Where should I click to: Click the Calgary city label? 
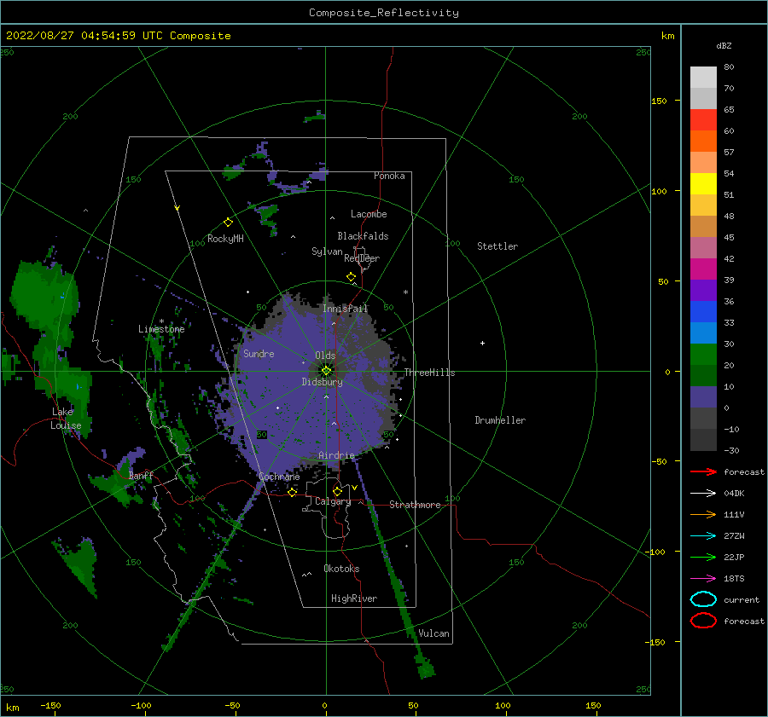coord(333,501)
